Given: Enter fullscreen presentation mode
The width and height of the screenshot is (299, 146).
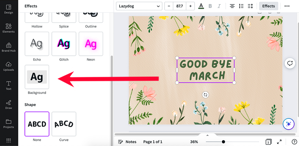Looking at the screenshot, I should pos(279,142).
